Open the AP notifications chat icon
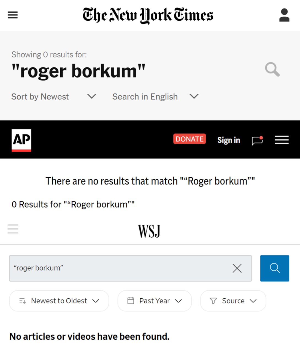This screenshot has height=352, width=300. (x=257, y=140)
